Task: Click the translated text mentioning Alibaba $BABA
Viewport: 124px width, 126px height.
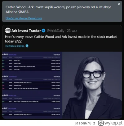Action: (x=58, y=10)
